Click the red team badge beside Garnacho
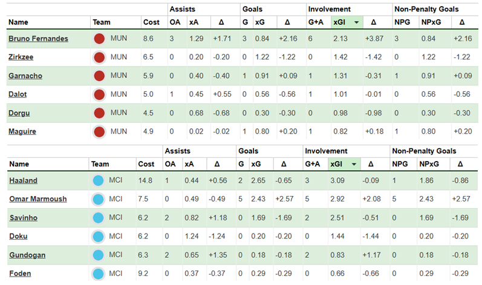The image size is (482, 285). (x=100, y=76)
